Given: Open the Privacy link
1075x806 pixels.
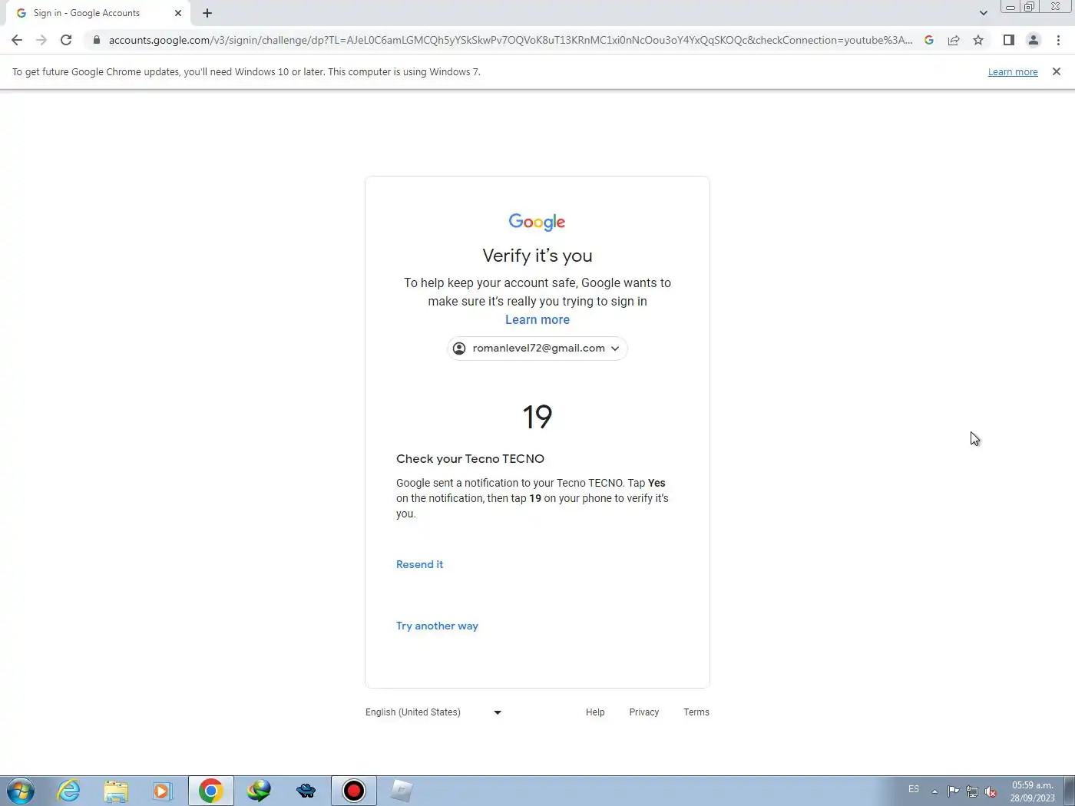Looking at the screenshot, I should (644, 712).
